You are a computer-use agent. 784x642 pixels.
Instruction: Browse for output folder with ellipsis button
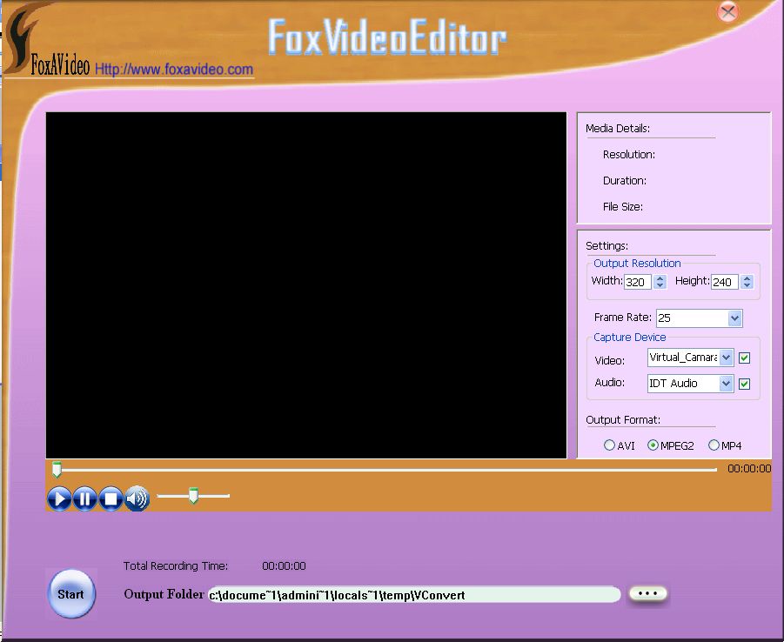point(647,593)
